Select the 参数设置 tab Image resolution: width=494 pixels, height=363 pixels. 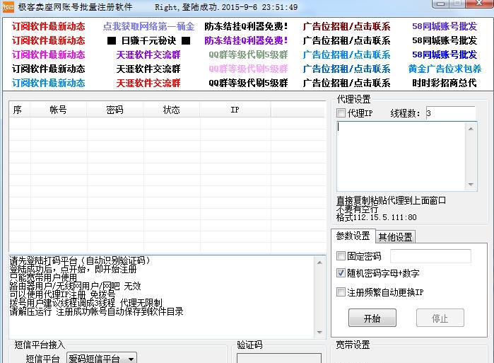[353, 236]
